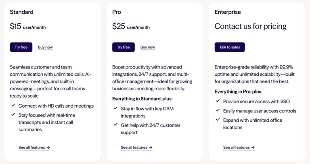This screenshot has width=310, height=164.
Task: Click the arrow icon beside Enterprise's See all features
Action: click(x=253, y=147)
